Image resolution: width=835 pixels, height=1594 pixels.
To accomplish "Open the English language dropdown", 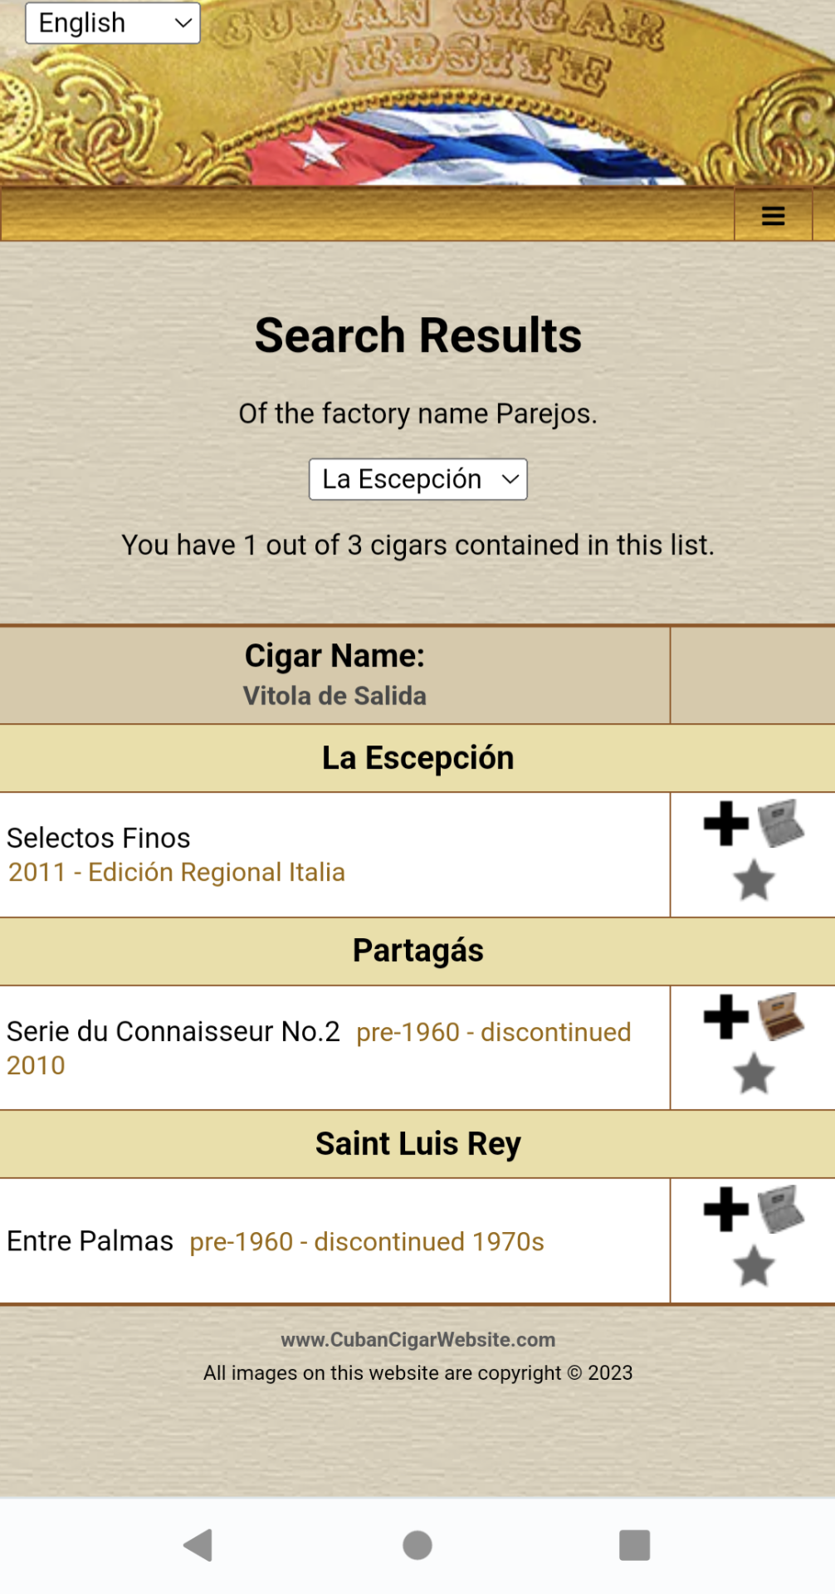I will (x=113, y=23).
